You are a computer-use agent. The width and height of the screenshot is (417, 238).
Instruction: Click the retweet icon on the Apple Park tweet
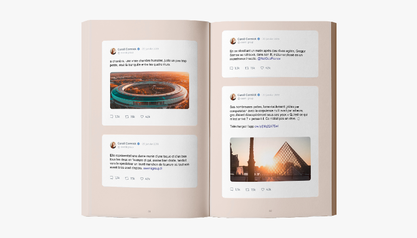click(x=127, y=116)
